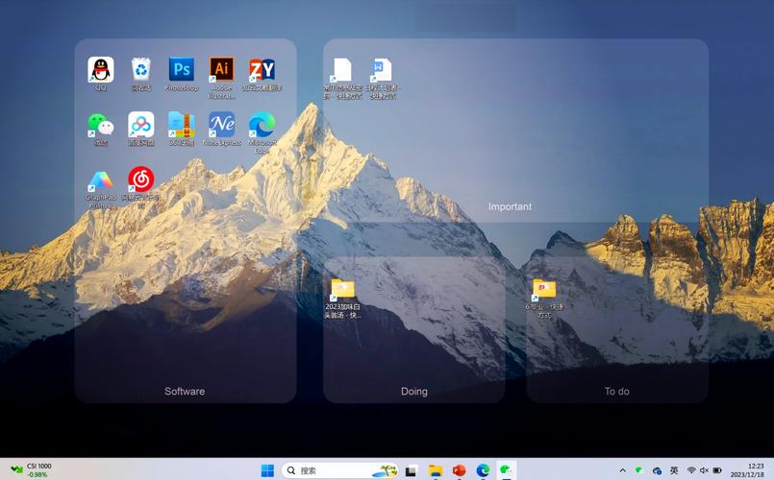Click the ZY document translation icon
The height and width of the screenshot is (480, 774).
click(262, 70)
